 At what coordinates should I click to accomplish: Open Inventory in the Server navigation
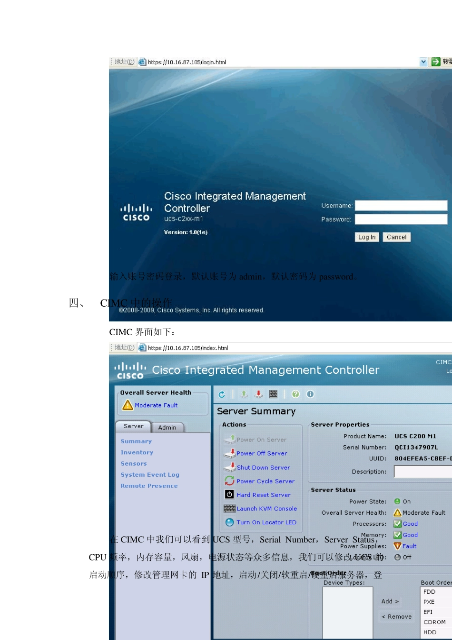[x=137, y=452]
